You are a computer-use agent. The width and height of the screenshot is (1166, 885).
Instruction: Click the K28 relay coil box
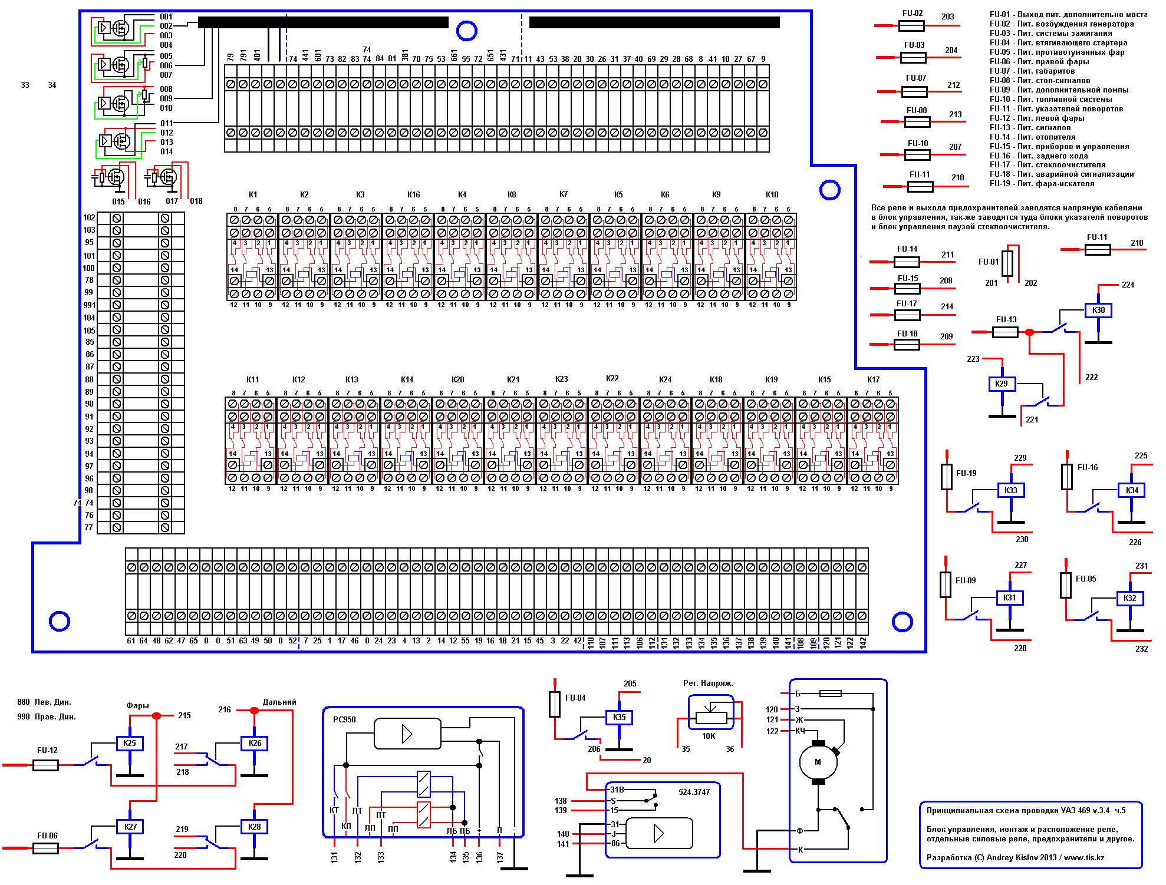point(255,827)
